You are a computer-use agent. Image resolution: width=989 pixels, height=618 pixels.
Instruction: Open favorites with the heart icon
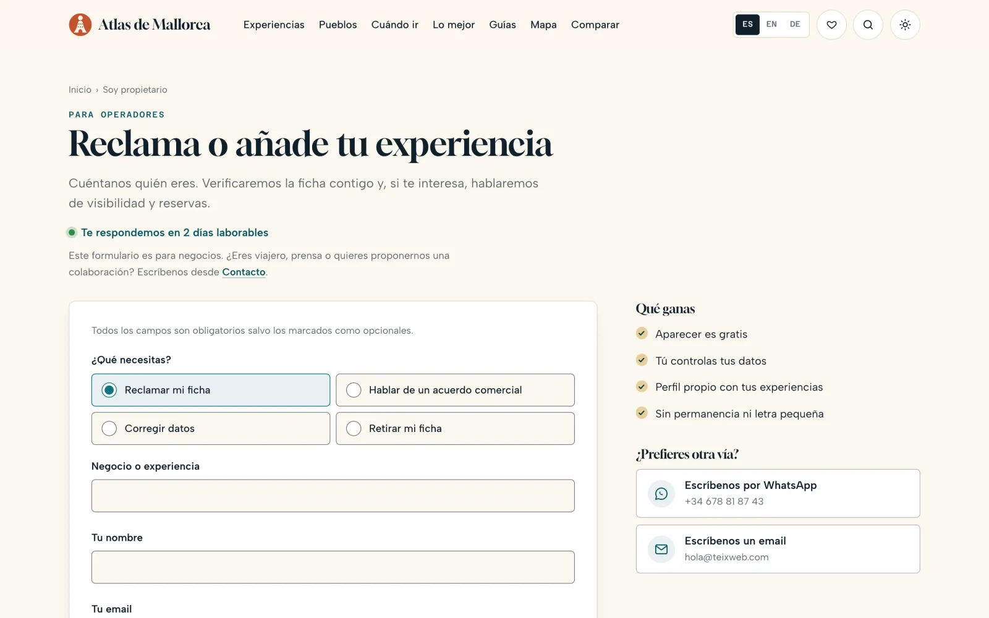(831, 25)
